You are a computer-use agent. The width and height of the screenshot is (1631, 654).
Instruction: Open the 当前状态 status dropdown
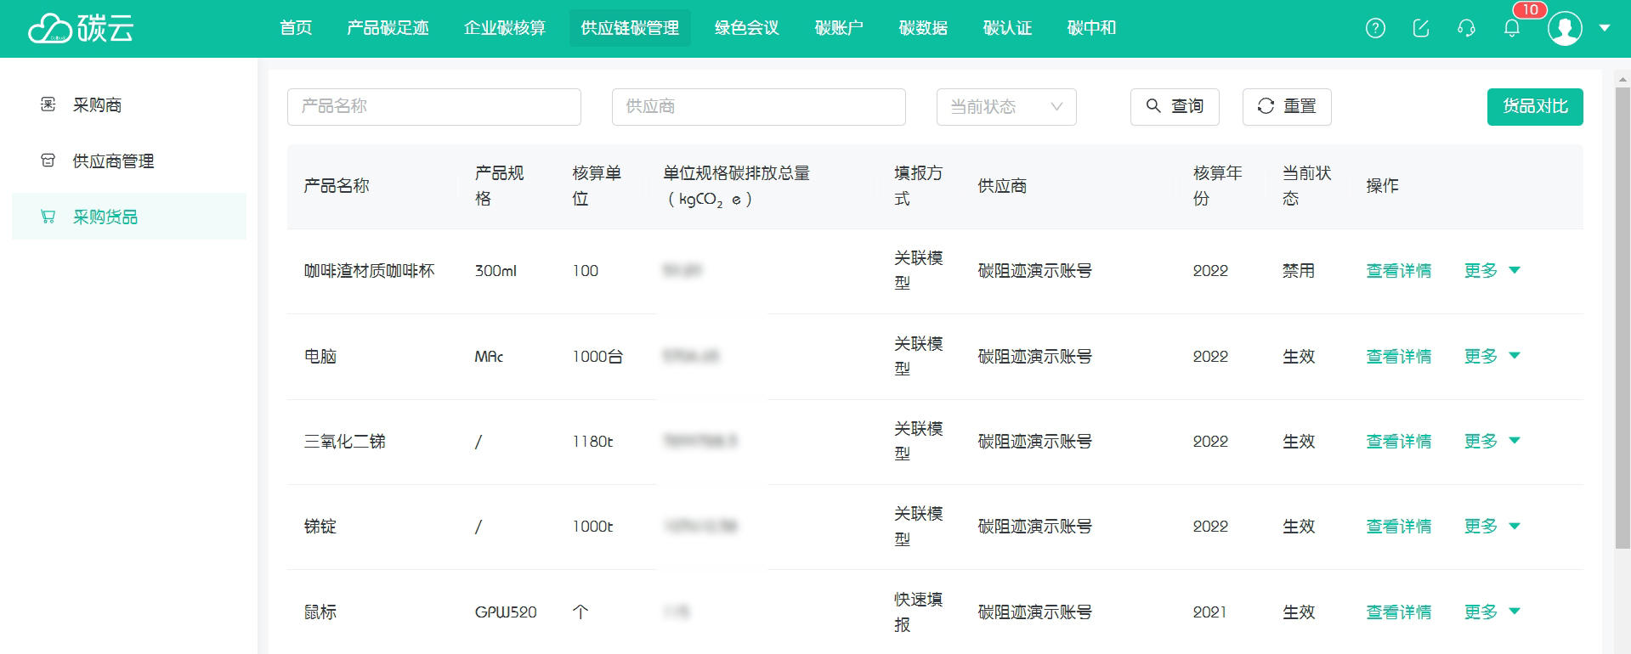[1006, 106]
